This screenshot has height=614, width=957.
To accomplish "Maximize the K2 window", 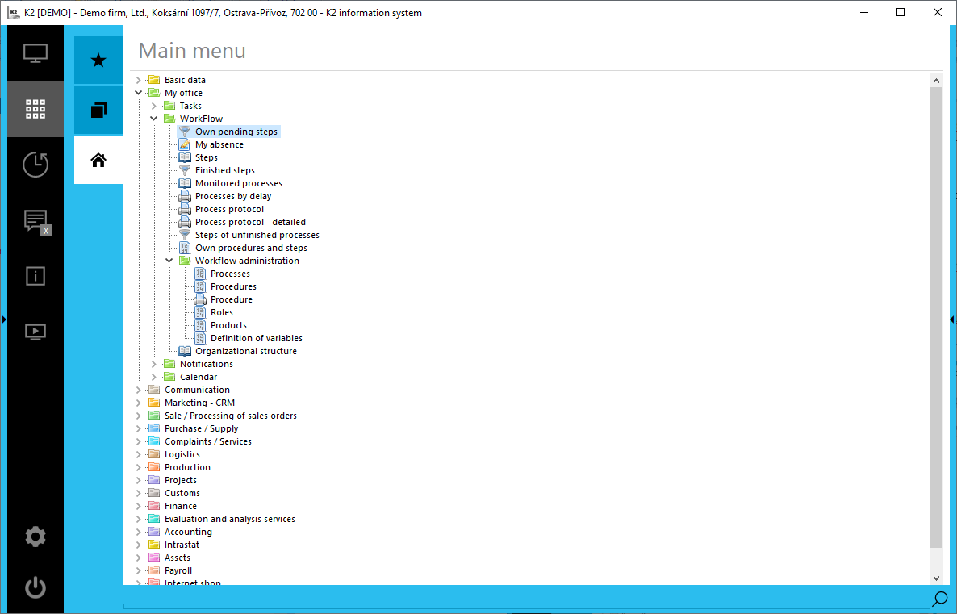I will point(901,12).
